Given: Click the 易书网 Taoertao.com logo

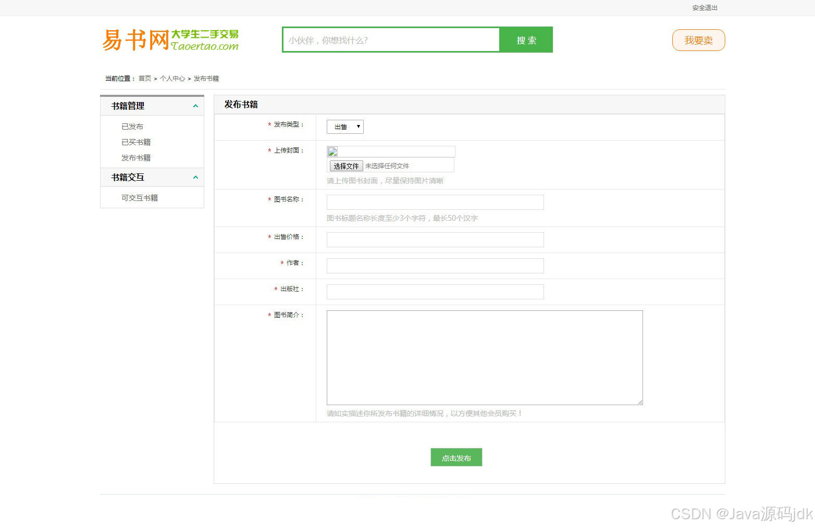Looking at the screenshot, I should pos(170,40).
